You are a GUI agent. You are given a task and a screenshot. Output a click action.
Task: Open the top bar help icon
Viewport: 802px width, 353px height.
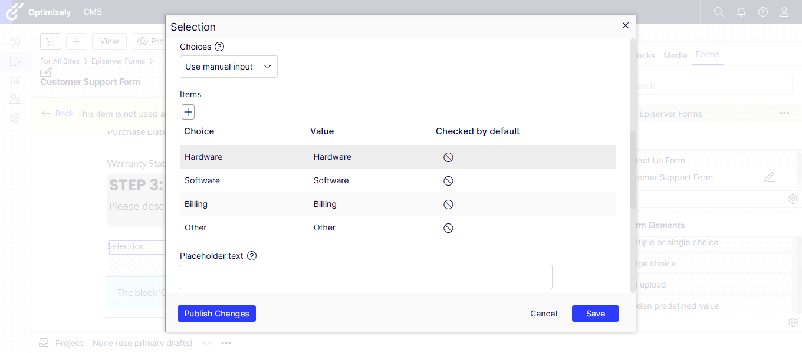coord(763,12)
